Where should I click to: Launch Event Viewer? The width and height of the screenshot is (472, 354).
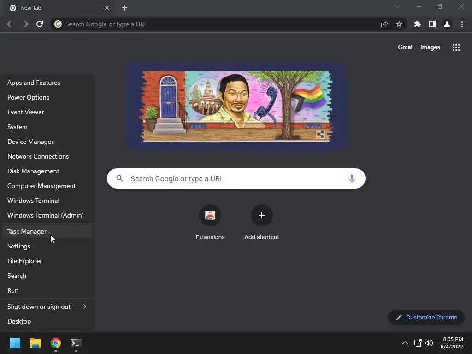point(47,112)
